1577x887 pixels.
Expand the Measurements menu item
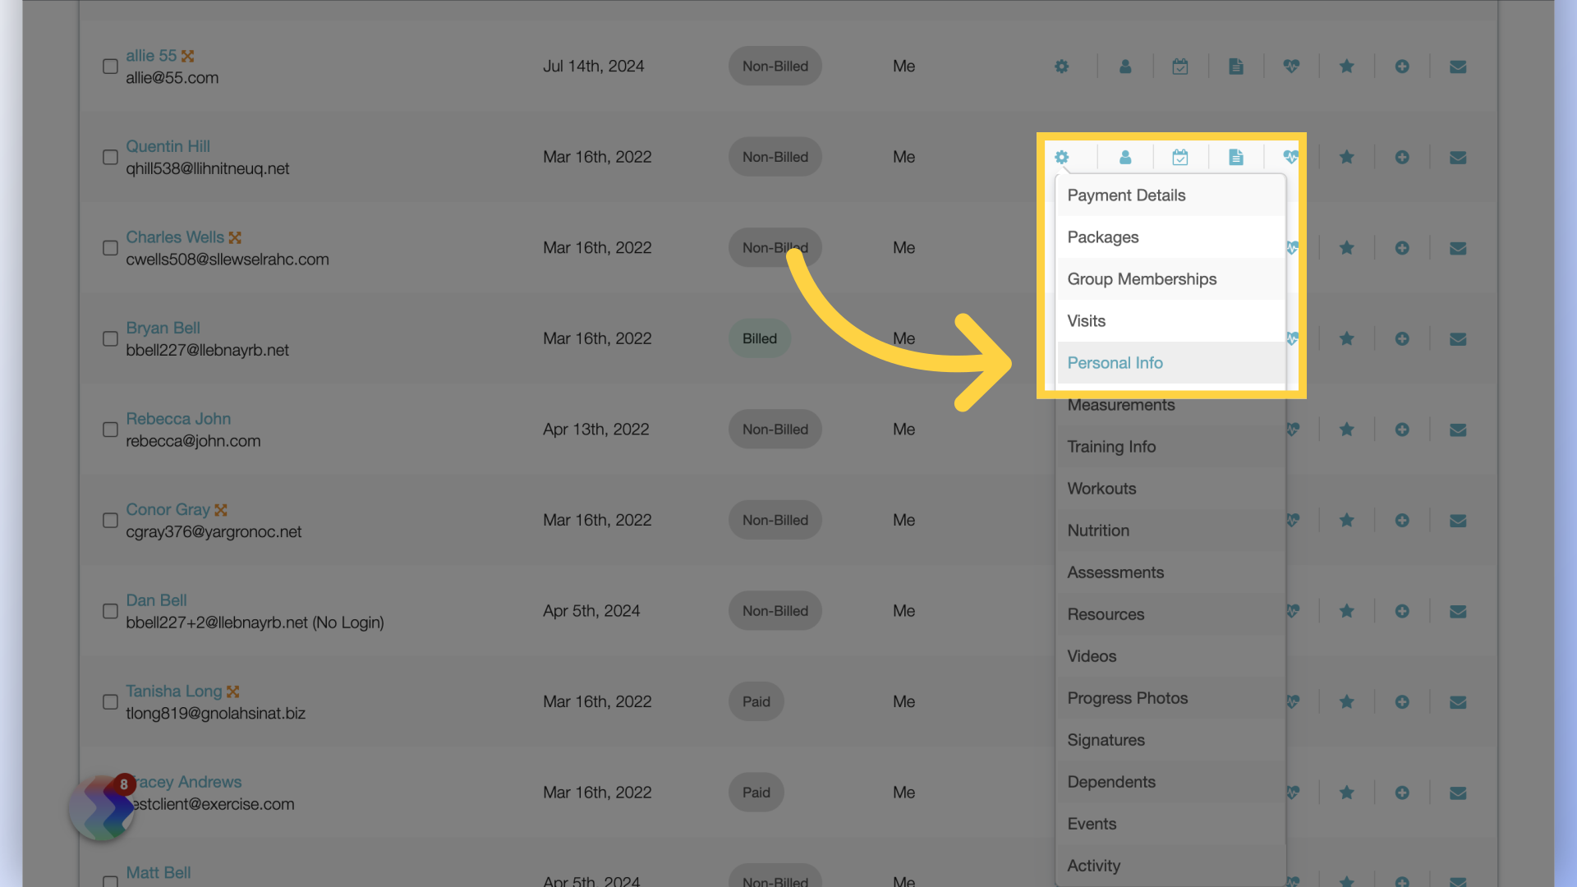(1121, 404)
